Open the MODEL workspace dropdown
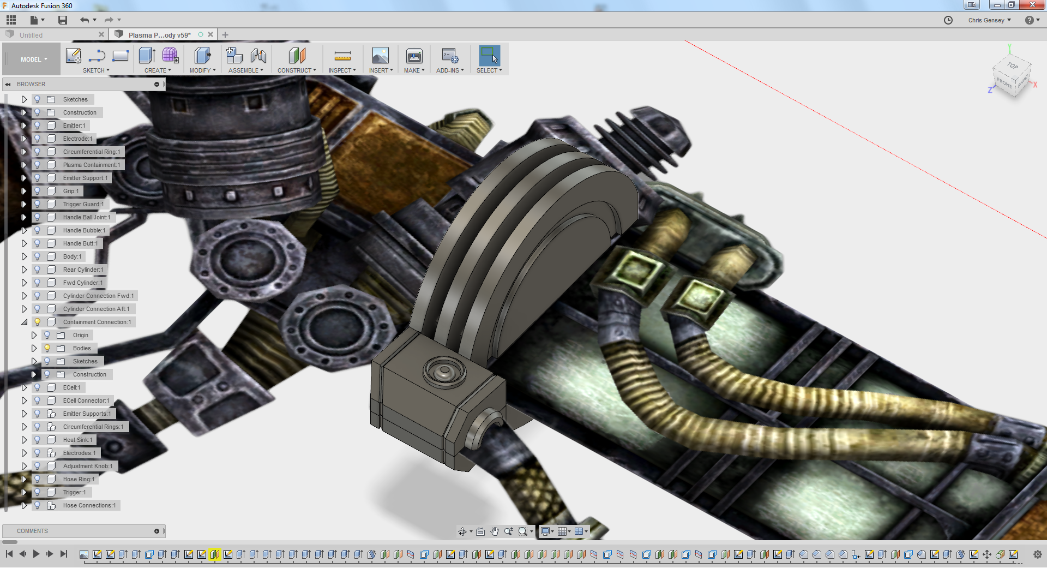The height and width of the screenshot is (568, 1047). pyautogui.click(x=34, y=59)
